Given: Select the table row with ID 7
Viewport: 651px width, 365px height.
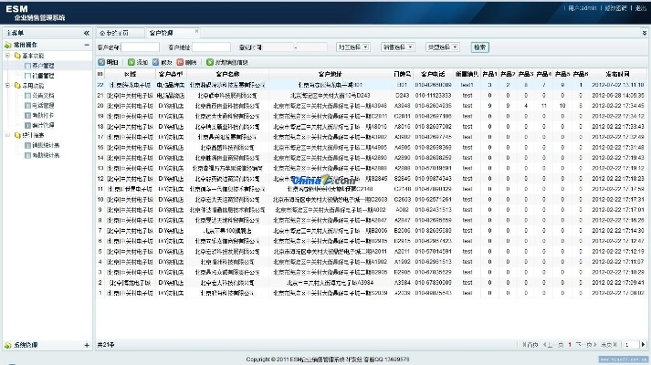Looking at the screenshot, I should point(372,231).
